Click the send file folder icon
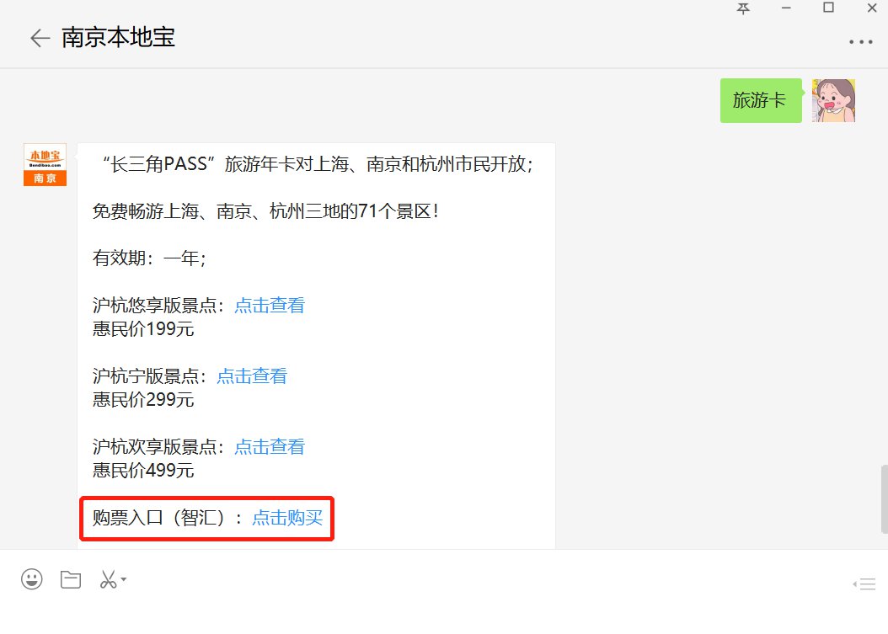888x634 pixels. tap(70, 579)
